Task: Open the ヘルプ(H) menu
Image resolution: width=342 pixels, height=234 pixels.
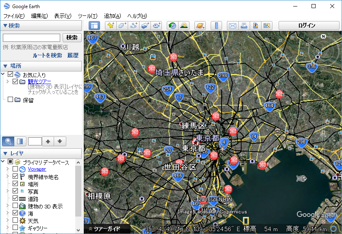Action: pos(137,16)
